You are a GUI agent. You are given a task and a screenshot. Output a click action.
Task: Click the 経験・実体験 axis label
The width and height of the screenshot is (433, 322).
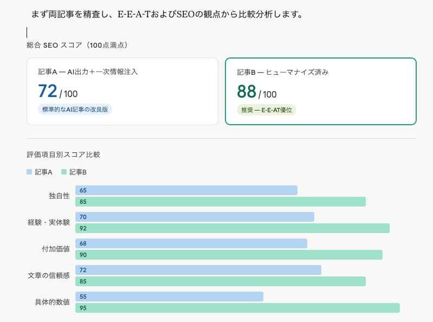click(x=49, y=222)
